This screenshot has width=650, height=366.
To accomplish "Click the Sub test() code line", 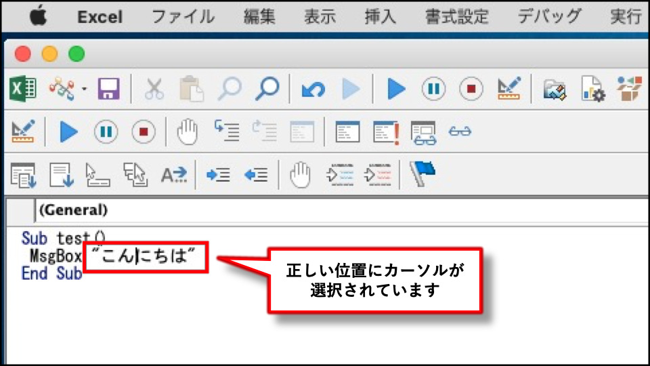I will tap(64, 238).
